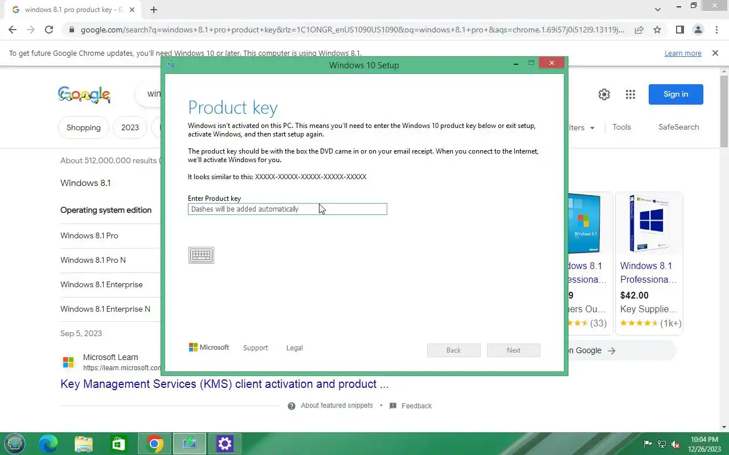Click the Microsoft Learn site favicon
Screen dimensions: 729x455
[68, 362]
